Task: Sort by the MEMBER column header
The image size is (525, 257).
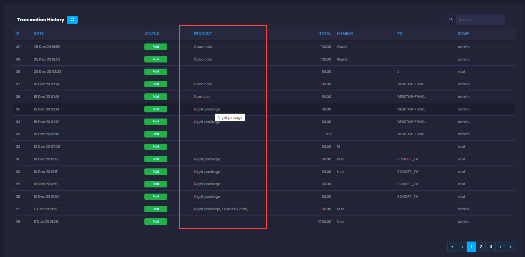Action: 345,33
